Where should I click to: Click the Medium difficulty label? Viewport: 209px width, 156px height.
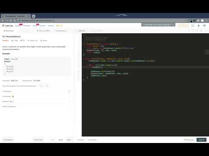click(x=6, y=41)
